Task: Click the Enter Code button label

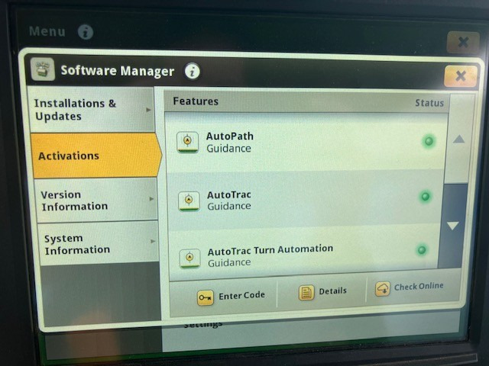Action: tap(241, 296)
